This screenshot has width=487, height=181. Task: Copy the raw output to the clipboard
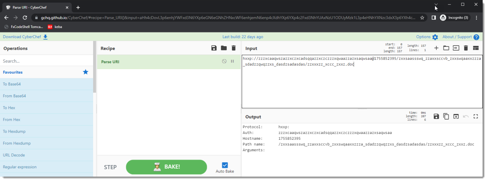coord(446,117)
